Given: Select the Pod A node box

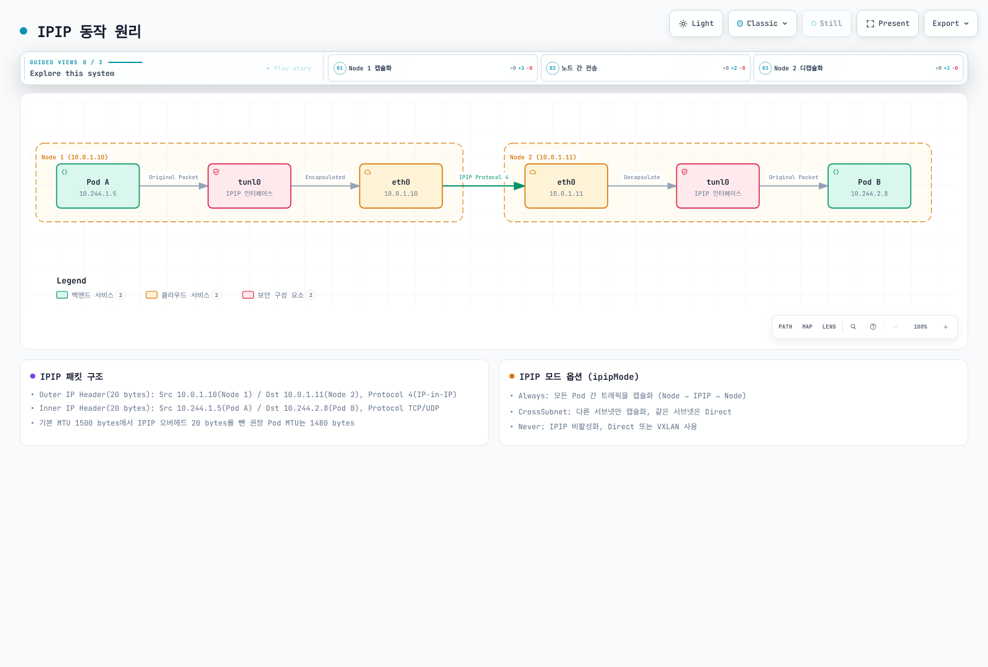Looking at the screenshot, I should pos(98,186).
